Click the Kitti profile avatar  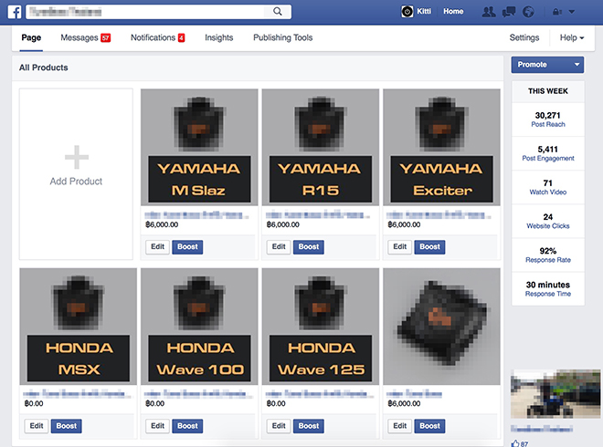coord(407,12)
